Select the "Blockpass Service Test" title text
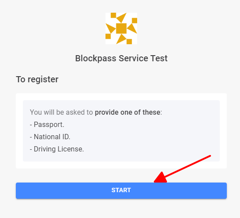This screenshot has height=218, width=240. click(121, 58)
